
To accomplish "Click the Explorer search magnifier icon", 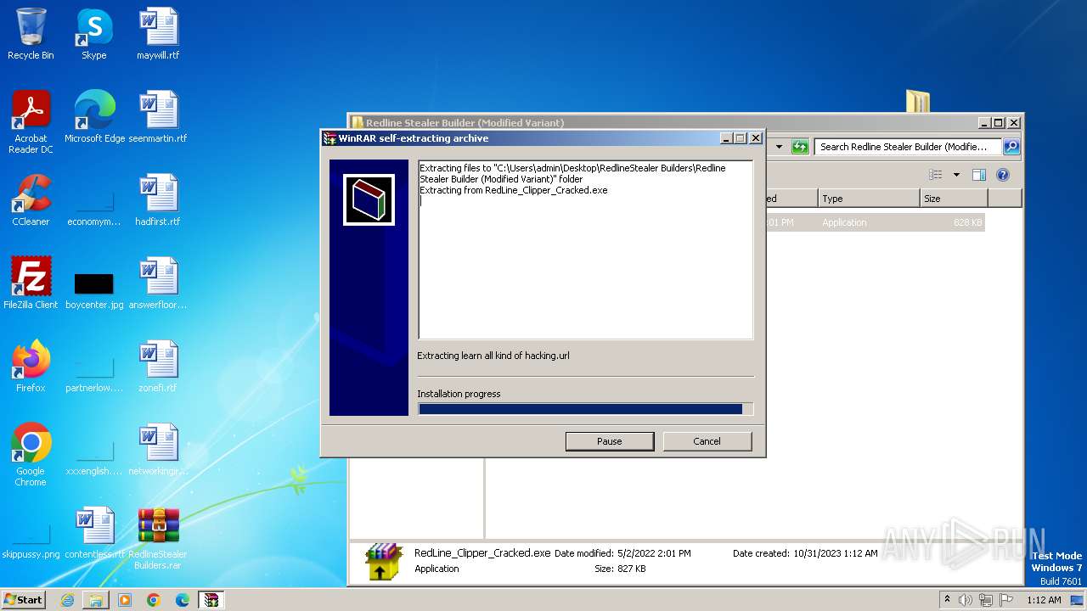I will pos(1011,147).
